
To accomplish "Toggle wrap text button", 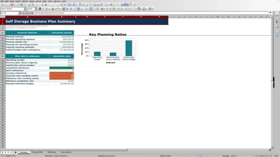I will click(x=86, y=9).
